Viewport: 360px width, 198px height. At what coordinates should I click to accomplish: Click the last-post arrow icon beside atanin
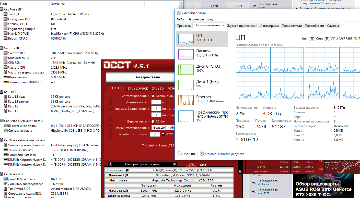[254, 6]
